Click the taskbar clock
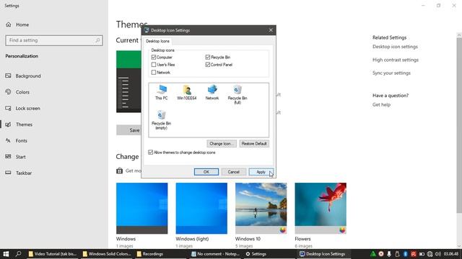 point(451,254)
